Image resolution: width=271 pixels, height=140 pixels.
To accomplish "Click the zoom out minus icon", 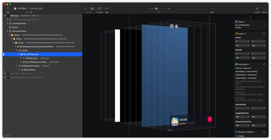I will click(x=150, y=8).
